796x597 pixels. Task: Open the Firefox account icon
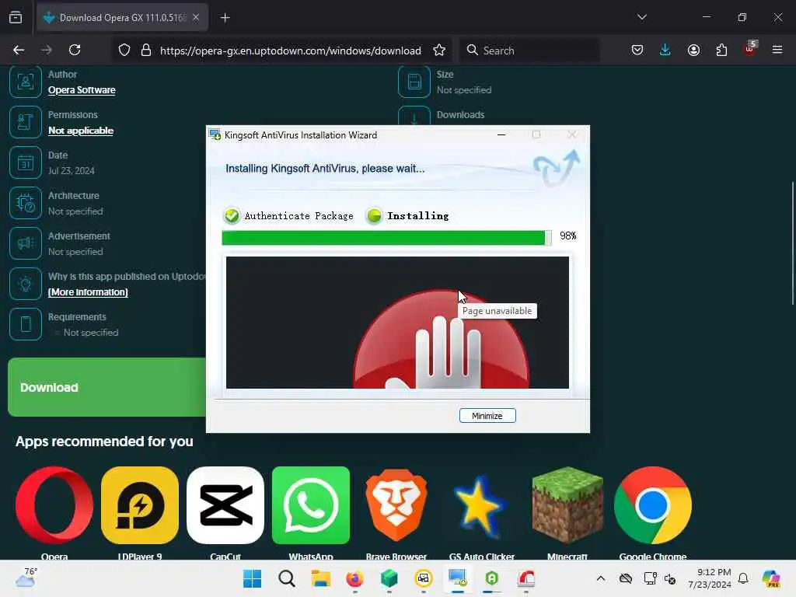pyautogui.click(x=693, y=50)
